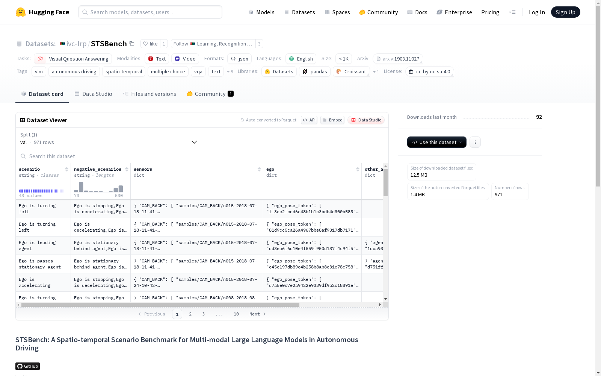Click the Dataset Viewer table icon
Image resolution: width=601 pixels, height=376 pixels.
click(23, 120)
